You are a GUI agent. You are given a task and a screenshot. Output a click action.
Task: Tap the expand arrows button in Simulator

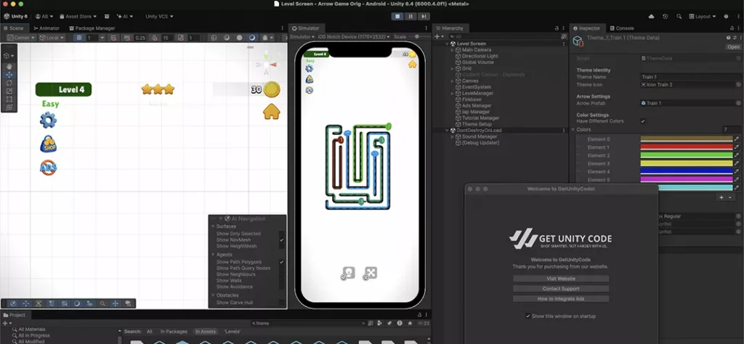(x=370, y=274)
